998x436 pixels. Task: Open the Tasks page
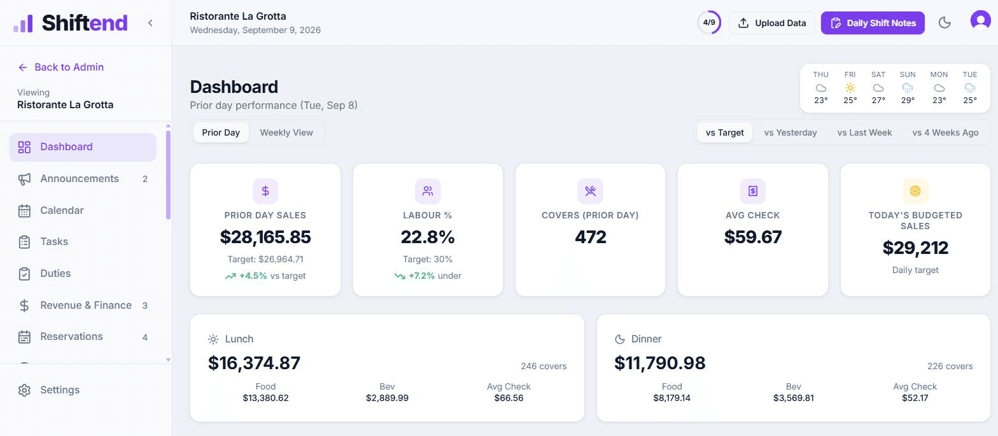coord(83,242)
